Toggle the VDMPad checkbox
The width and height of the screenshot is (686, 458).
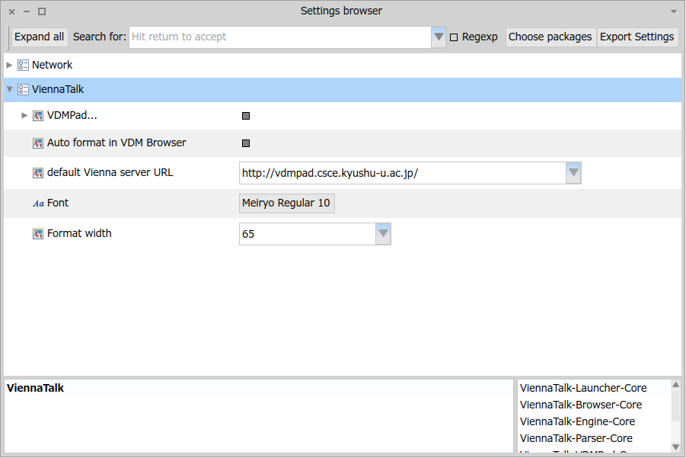[x=246, y=116]
